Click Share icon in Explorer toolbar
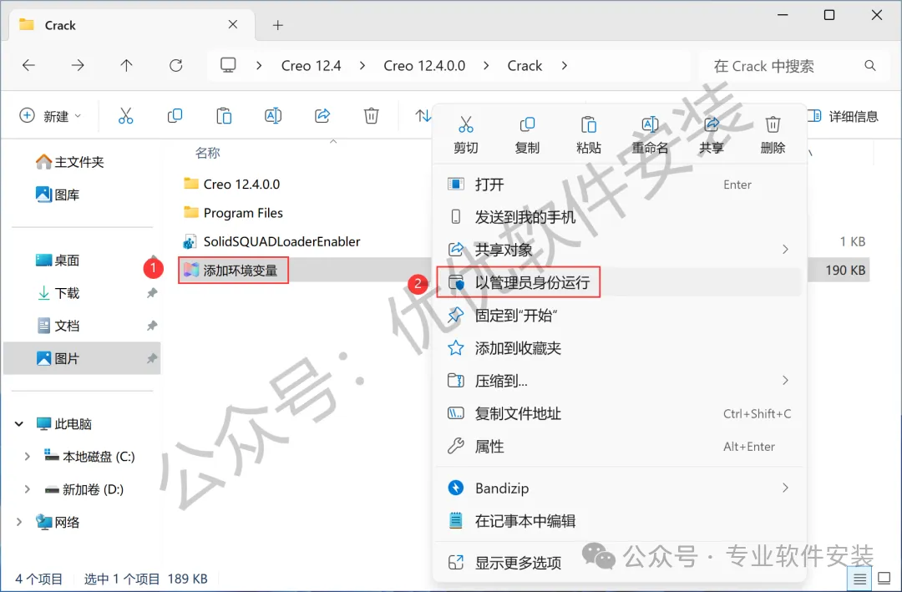The image size is (902, 592). coord(322,115)
